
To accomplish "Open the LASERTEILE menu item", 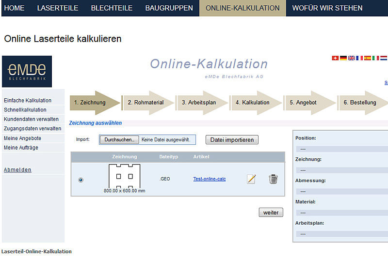I will (58, 8).
